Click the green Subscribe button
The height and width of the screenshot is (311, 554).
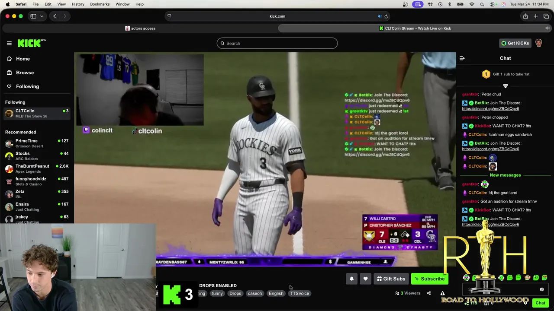pos(429,279)
